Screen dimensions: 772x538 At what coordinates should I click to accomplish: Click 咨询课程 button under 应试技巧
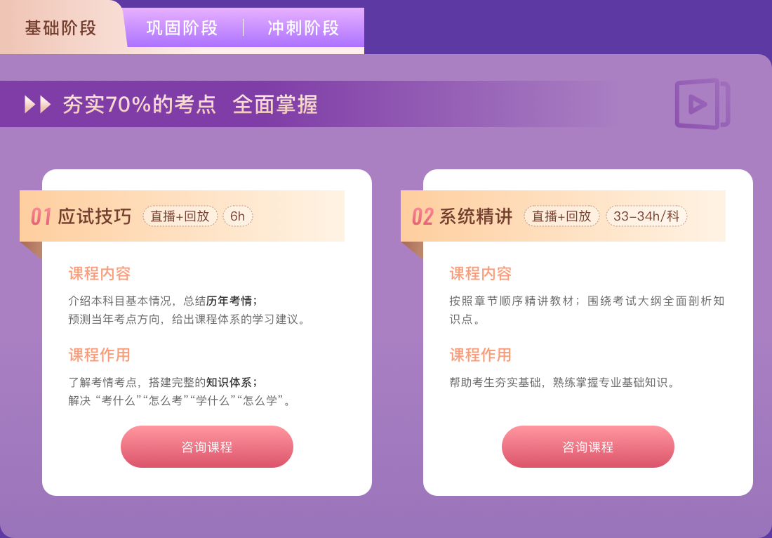tap(207, 447)
